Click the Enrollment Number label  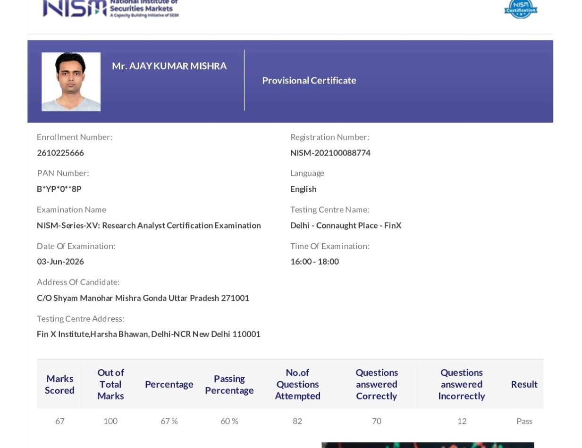(x=75, y=137)
